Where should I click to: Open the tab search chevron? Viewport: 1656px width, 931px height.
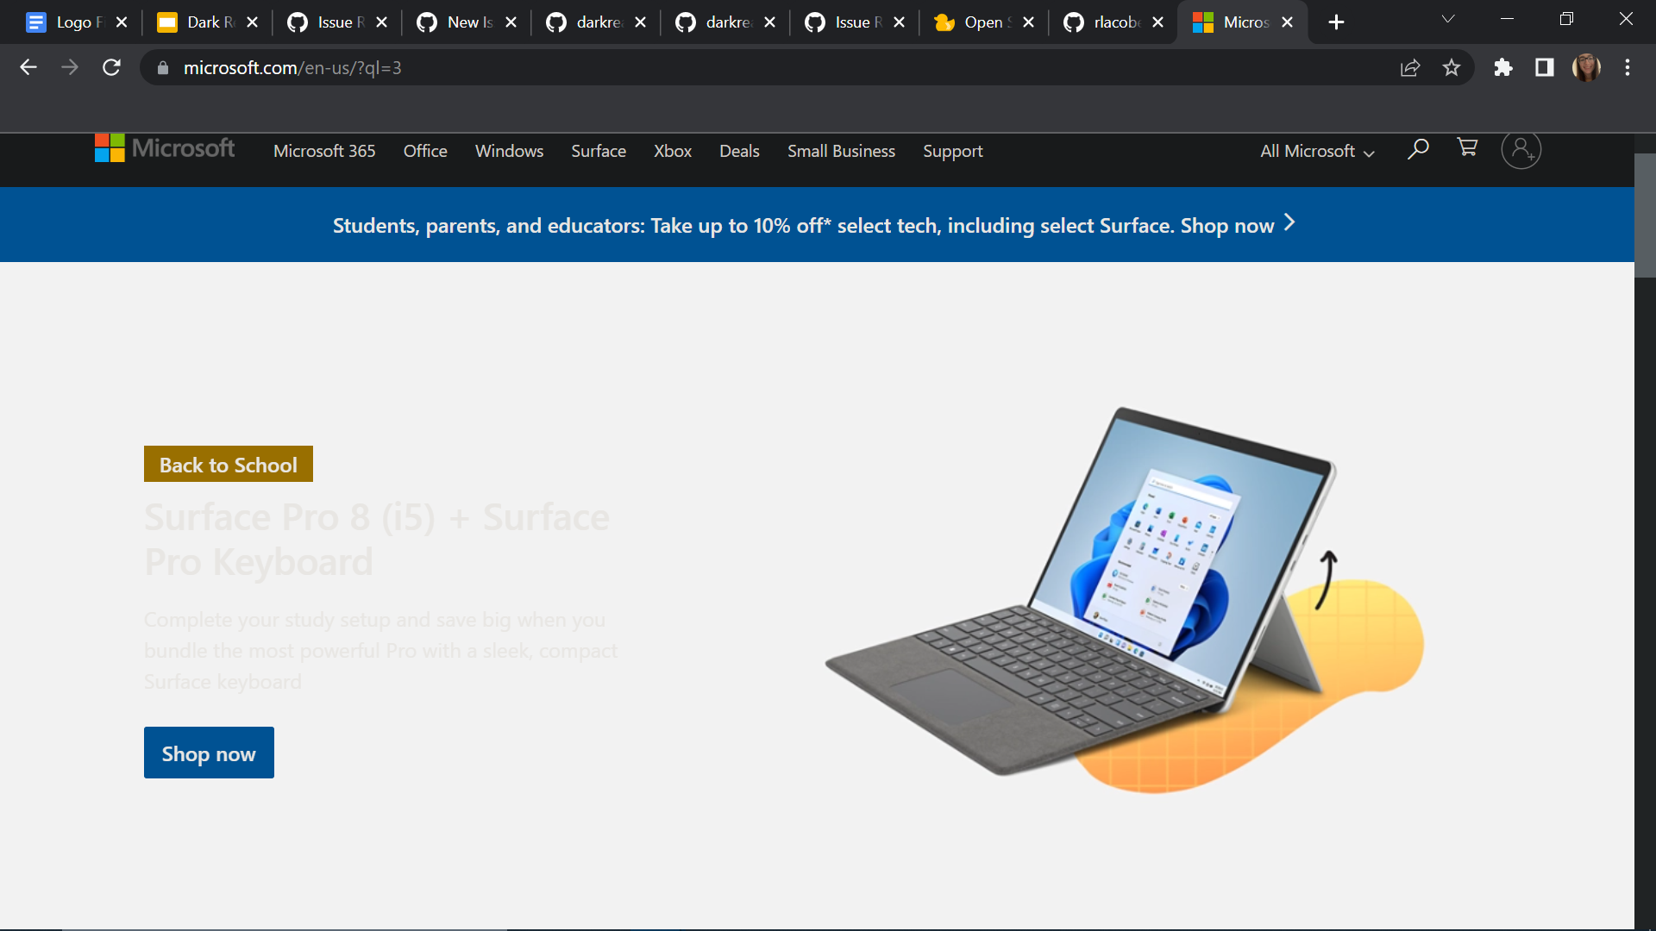(1448, 18)
